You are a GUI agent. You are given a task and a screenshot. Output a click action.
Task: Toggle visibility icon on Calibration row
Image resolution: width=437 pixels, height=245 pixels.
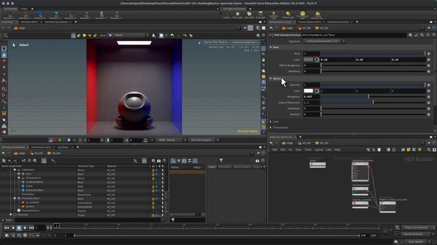pos(153,169)
